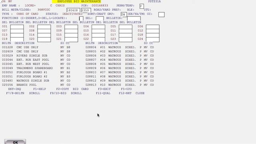
Task: Click the F1=HELP function key label
Action: (x=40, y=89)
